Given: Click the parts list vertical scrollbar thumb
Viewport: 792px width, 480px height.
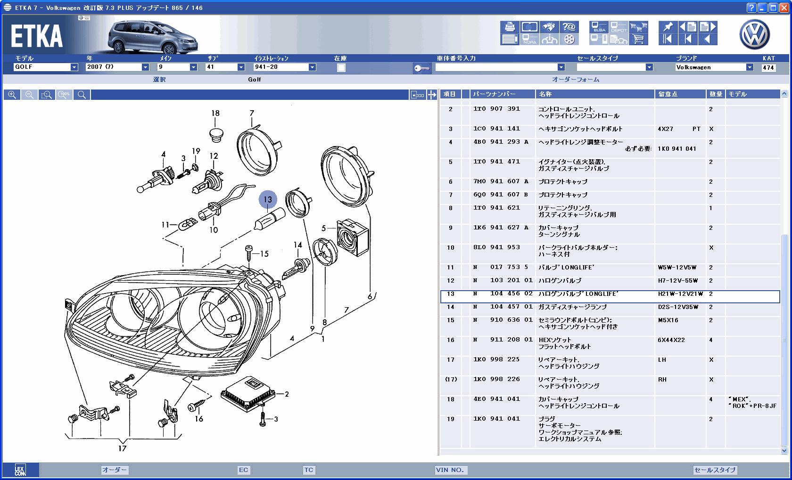Looking at the screenshot, I should point(784,339).
